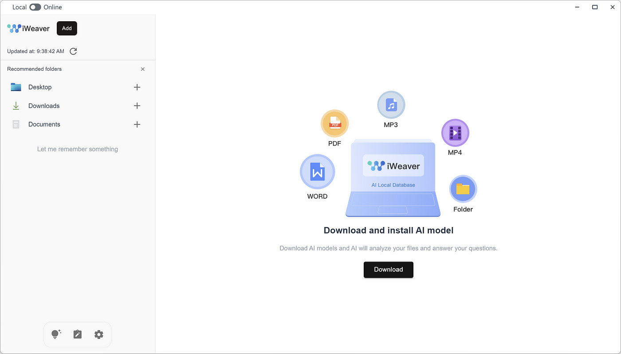Click the yellow Folder icon
This screenshot has height=354, width=621.
463,189
